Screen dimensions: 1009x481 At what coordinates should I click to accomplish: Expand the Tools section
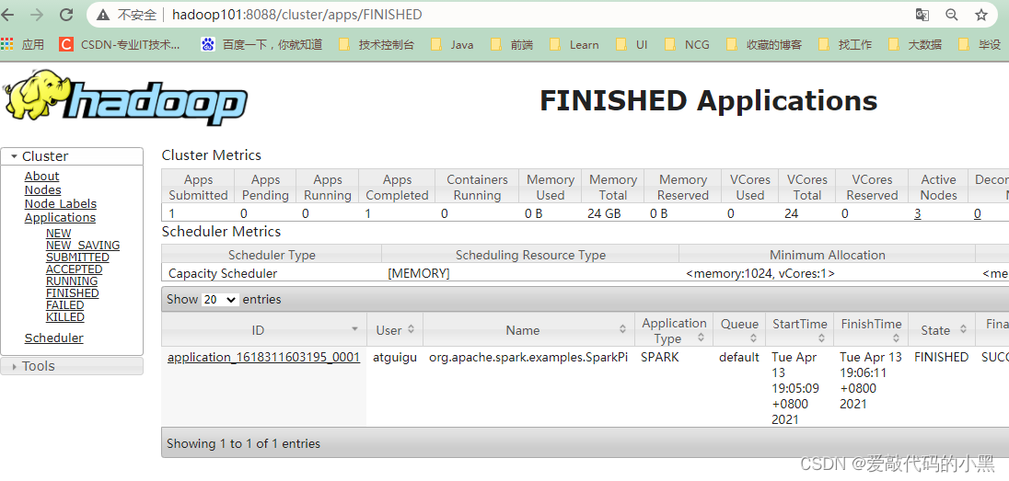(x=72, y=366)
